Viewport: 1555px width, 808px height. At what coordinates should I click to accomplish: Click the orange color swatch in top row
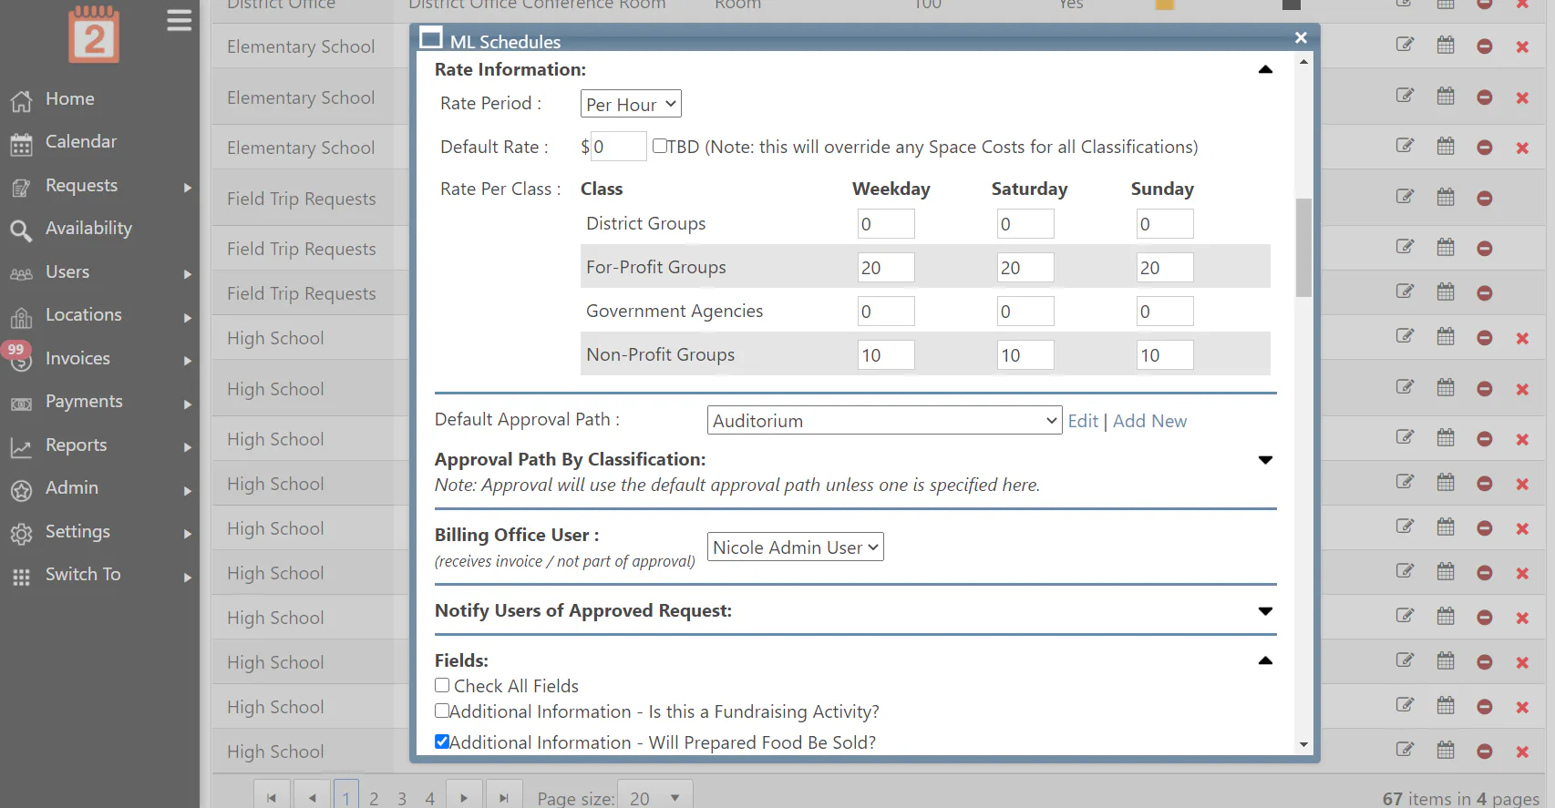point(1164,5)
